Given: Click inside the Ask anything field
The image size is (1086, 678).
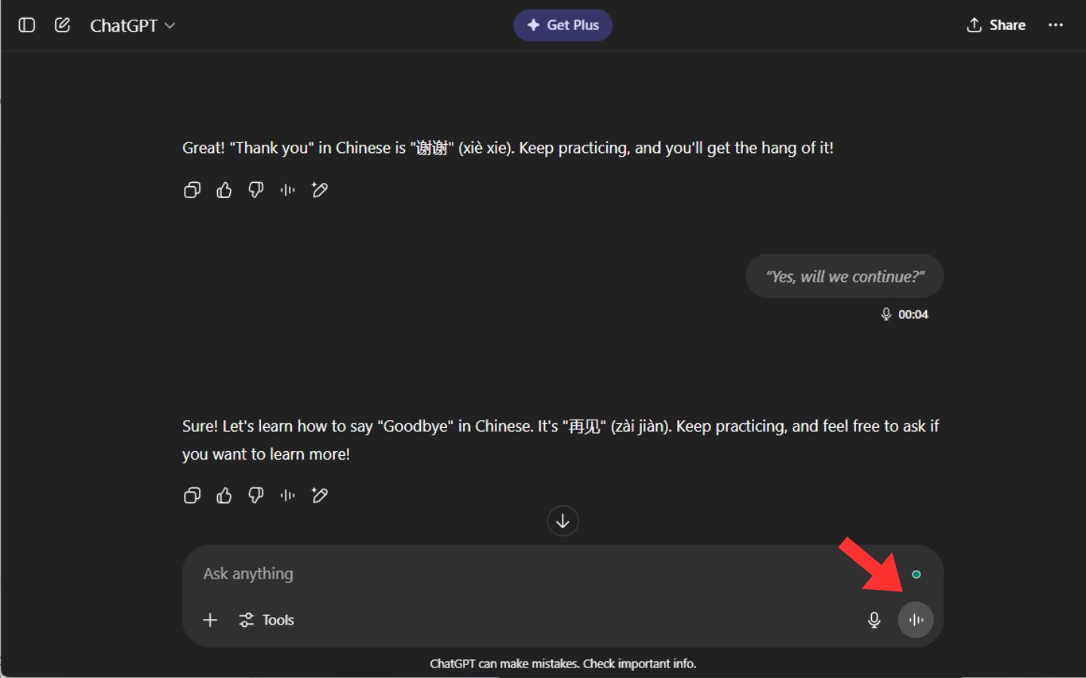Looking at the screenshot, I should (452, 573).
